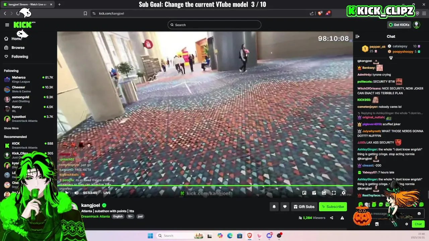Toggle theater mode in the player
This screenshot has width=429, height=241.
pos(324,193)
